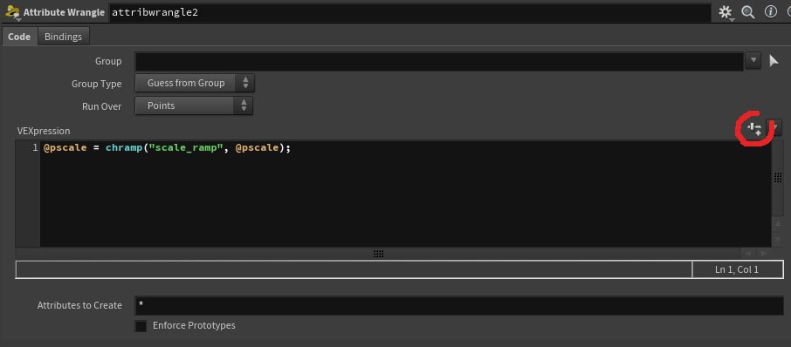Image resolution: width=791 pixels, height=347 pixels.
Task: Click the create spare parameters button
Action: (754, 128)
